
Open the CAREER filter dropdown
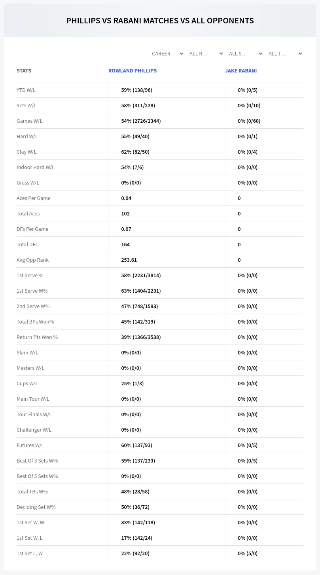(167, 53)
